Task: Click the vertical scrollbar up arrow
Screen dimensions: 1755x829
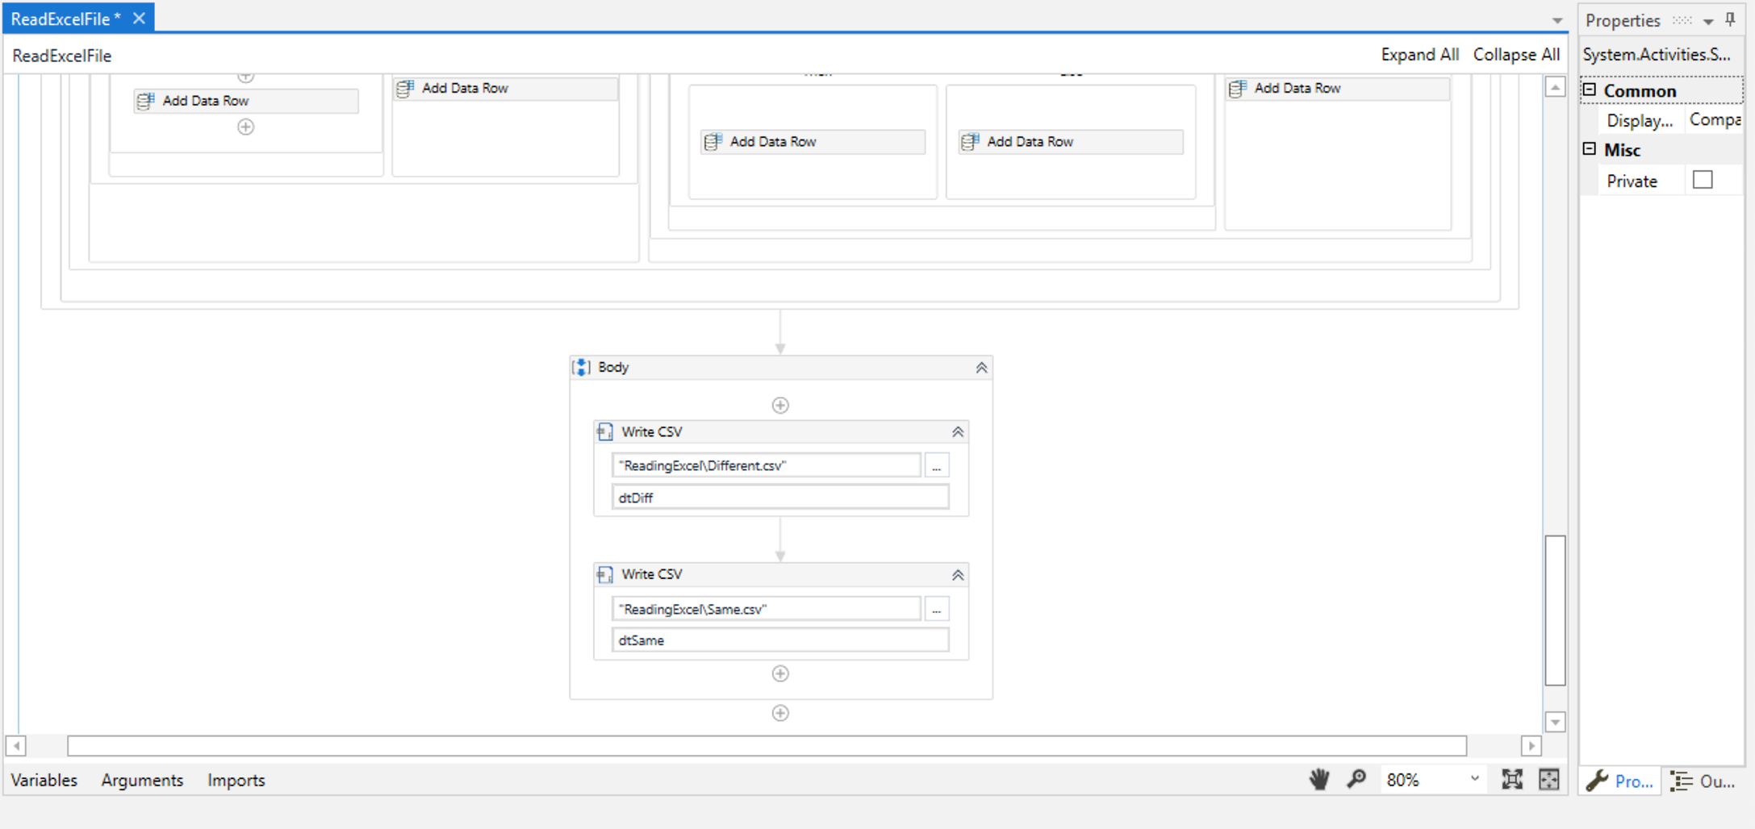Action: coord(1555,87)
